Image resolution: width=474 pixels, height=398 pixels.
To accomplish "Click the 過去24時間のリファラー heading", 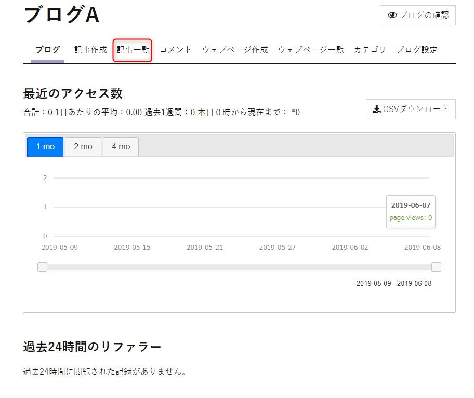I will (92, 347).
